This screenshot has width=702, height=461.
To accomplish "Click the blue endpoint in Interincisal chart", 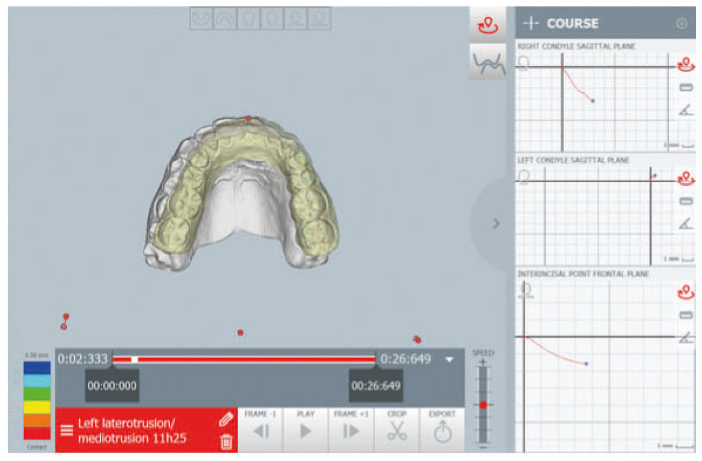I will (x=586, y=364).
